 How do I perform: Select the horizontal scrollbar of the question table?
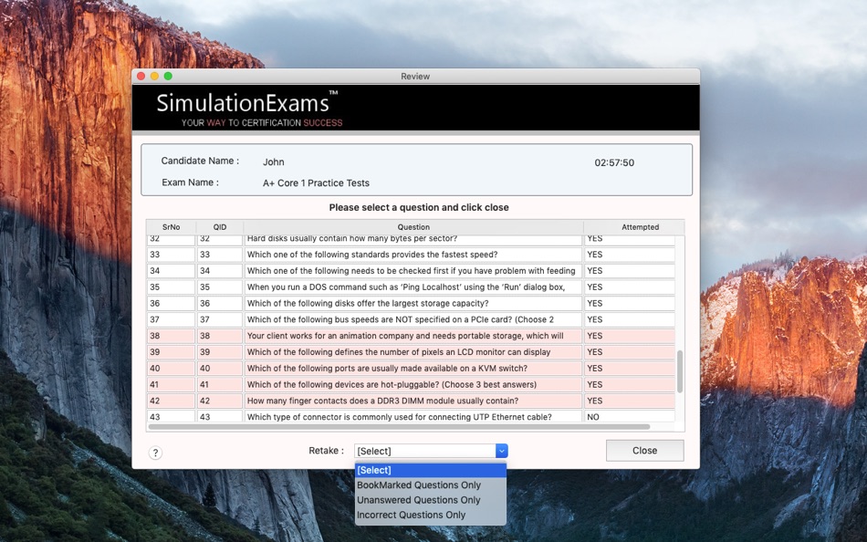click(399, 427)
